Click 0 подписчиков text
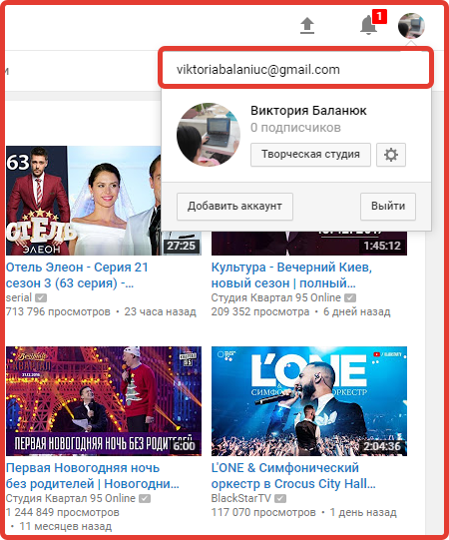449x540 pixels. tap(295, 128)
